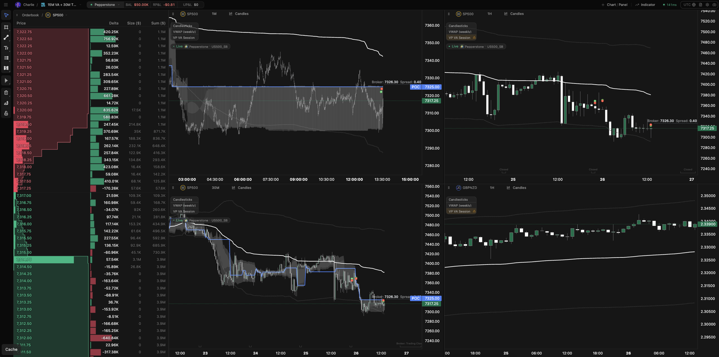This screenshot has height=357, width=719.
Task: Click the UTC timezone label
Action: point(687,5)
